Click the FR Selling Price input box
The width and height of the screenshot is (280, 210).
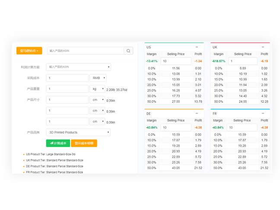point(242,127)
